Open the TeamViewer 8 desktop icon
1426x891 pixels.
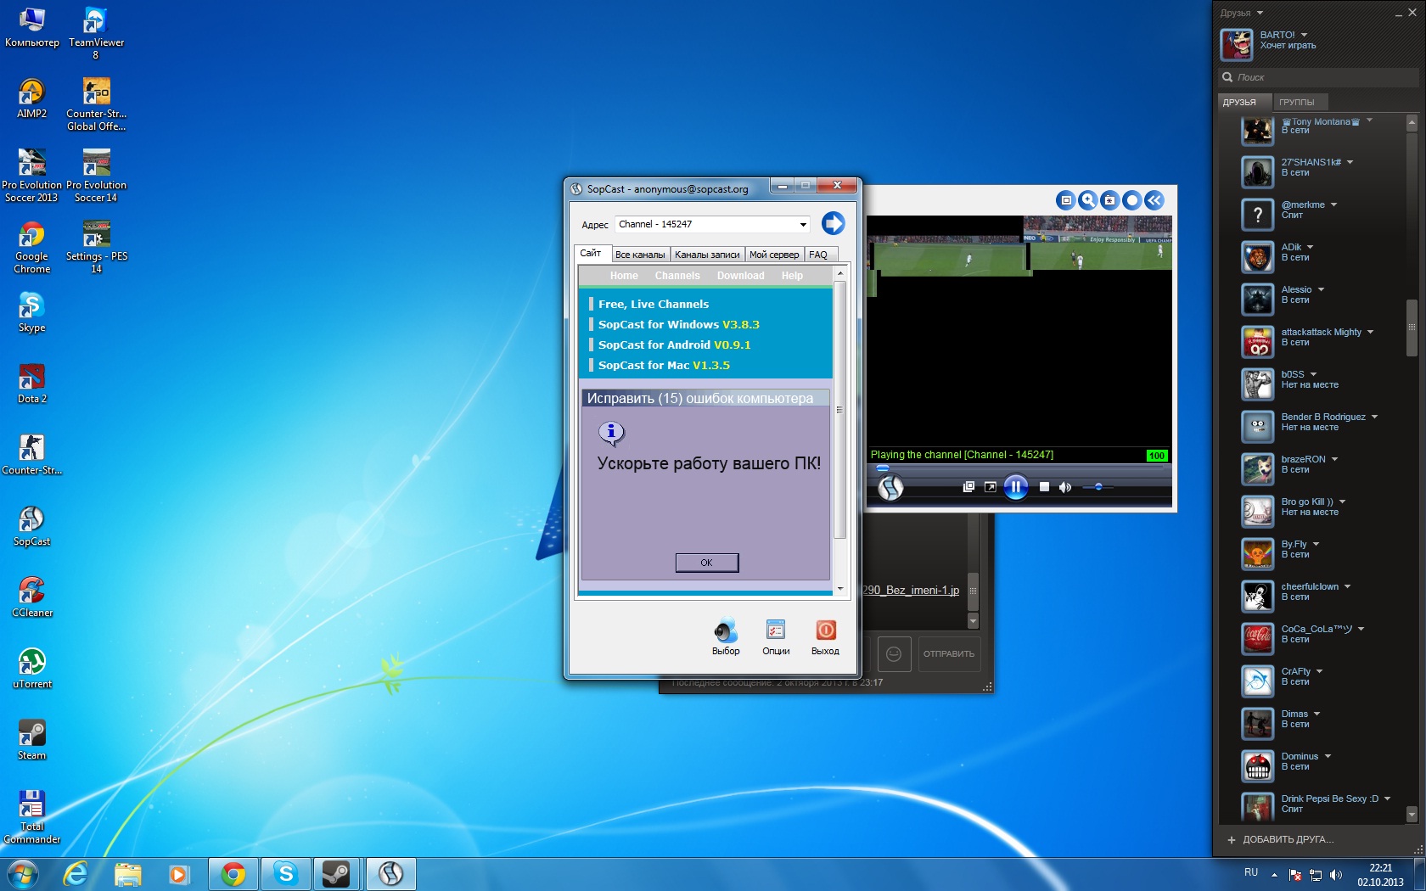point(96,33)
